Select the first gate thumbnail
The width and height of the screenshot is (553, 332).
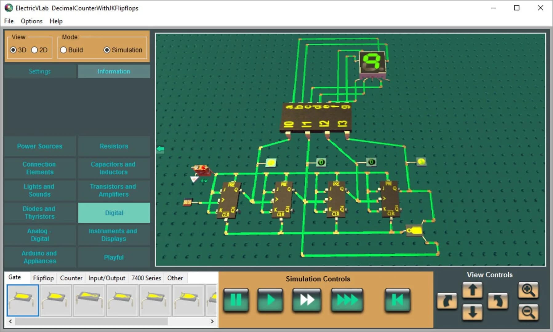[22, 300]
